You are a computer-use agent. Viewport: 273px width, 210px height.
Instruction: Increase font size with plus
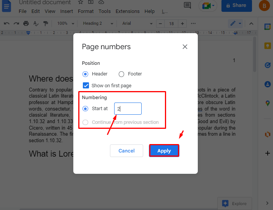click(182, 24)
